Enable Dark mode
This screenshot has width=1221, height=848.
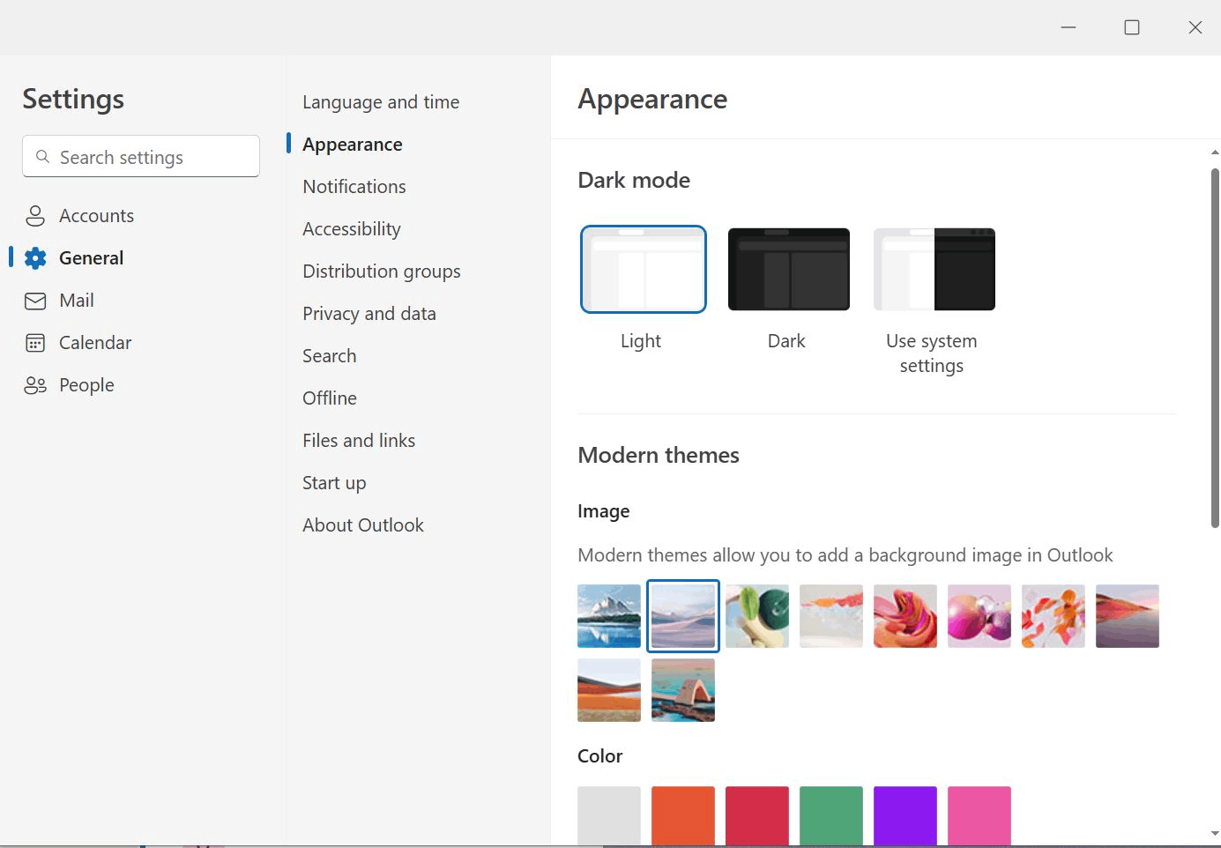787,269
